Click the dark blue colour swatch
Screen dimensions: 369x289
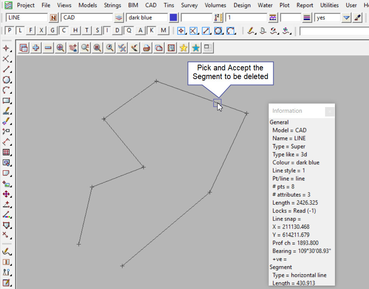coord(173,18)
